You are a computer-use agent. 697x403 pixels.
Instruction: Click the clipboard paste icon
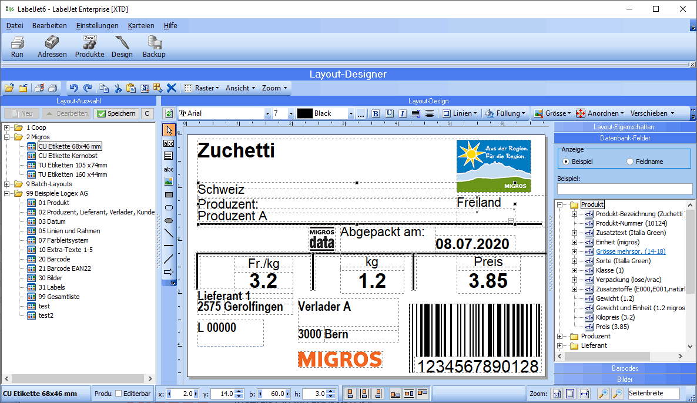click(x=130, y=88)
